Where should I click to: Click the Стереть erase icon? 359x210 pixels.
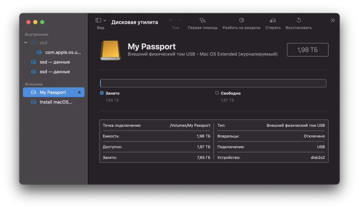tap(273, 20)
